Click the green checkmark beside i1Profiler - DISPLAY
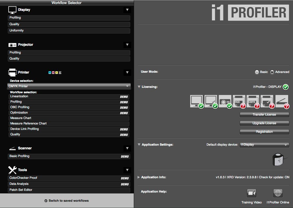 [x=285, y=87]
